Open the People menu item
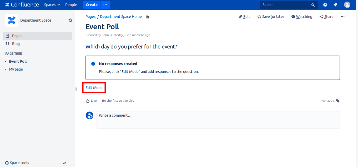Image resolution: width=358 pixels, height=167 pixels. click(x=71, y=5)
